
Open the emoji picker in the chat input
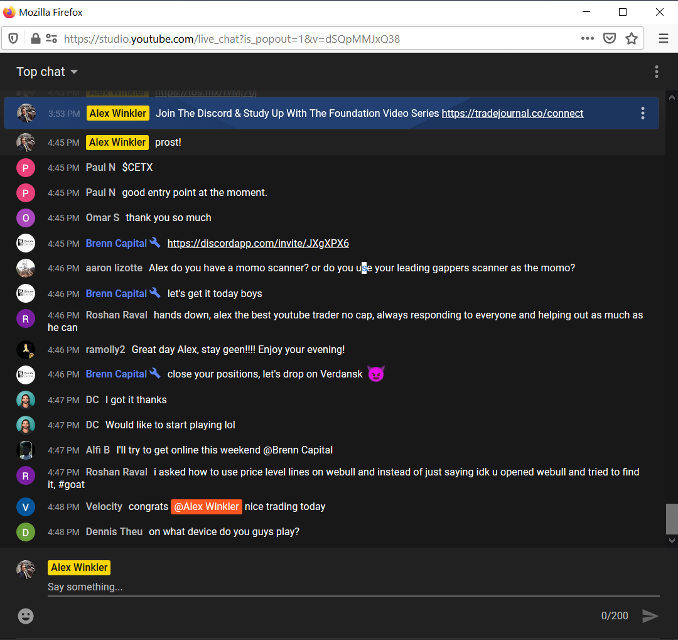coord(26,616)
